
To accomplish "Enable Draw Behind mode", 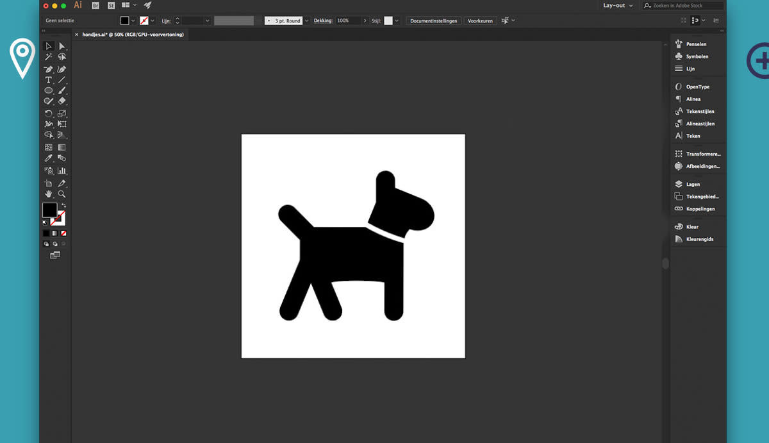I will pos(55,244).
